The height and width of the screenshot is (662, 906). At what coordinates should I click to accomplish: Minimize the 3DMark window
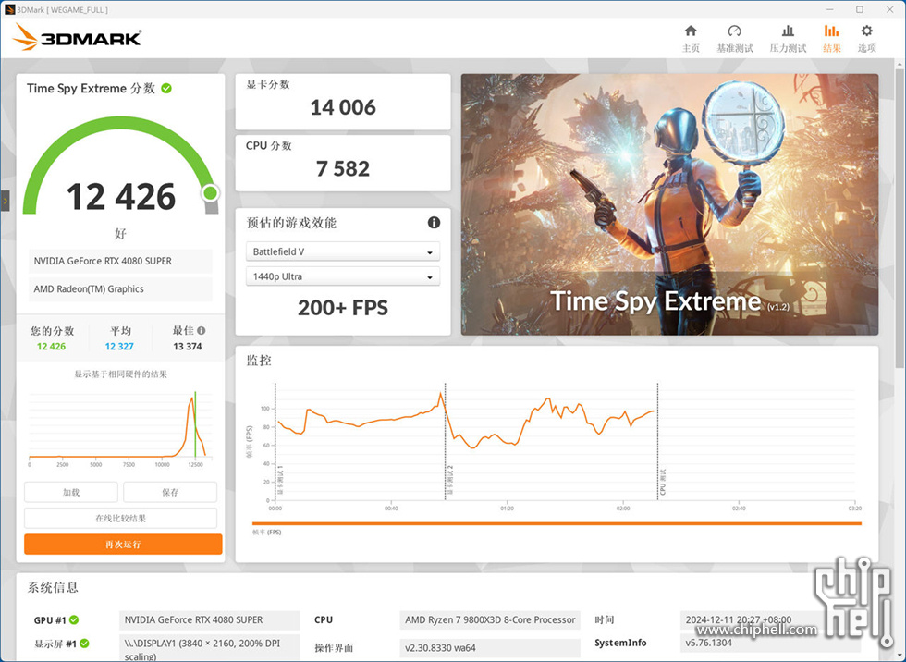(x=830, y=10)
